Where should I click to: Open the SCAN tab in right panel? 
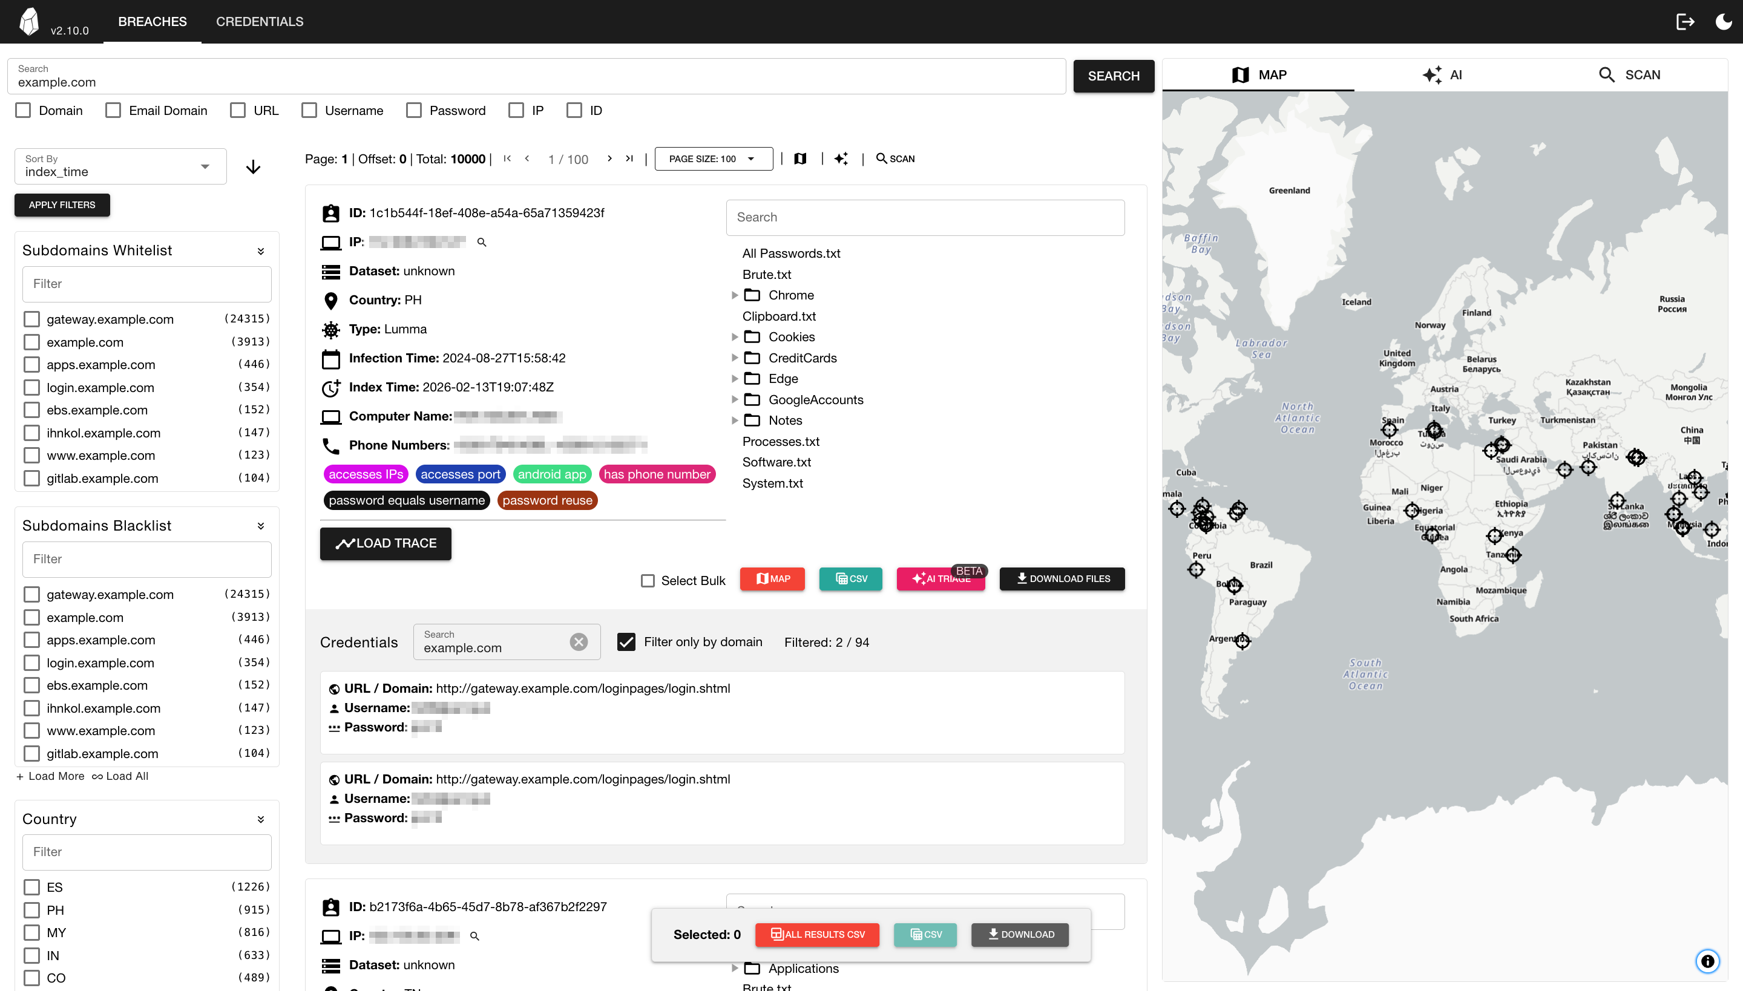pyautogui.click(x=1629, y=75)
